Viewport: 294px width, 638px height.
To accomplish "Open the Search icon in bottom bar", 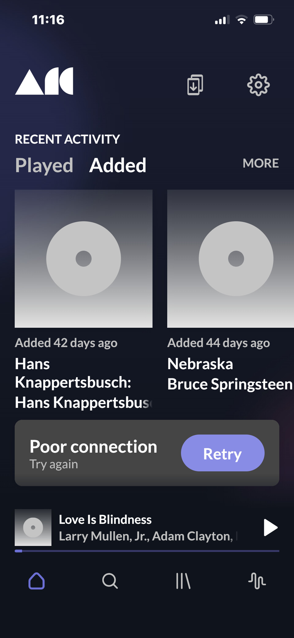I will pyautogui.click(x=110, y=581).
